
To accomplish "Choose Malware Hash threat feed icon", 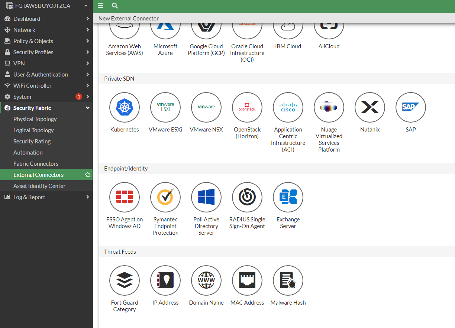I will point(288,280).
